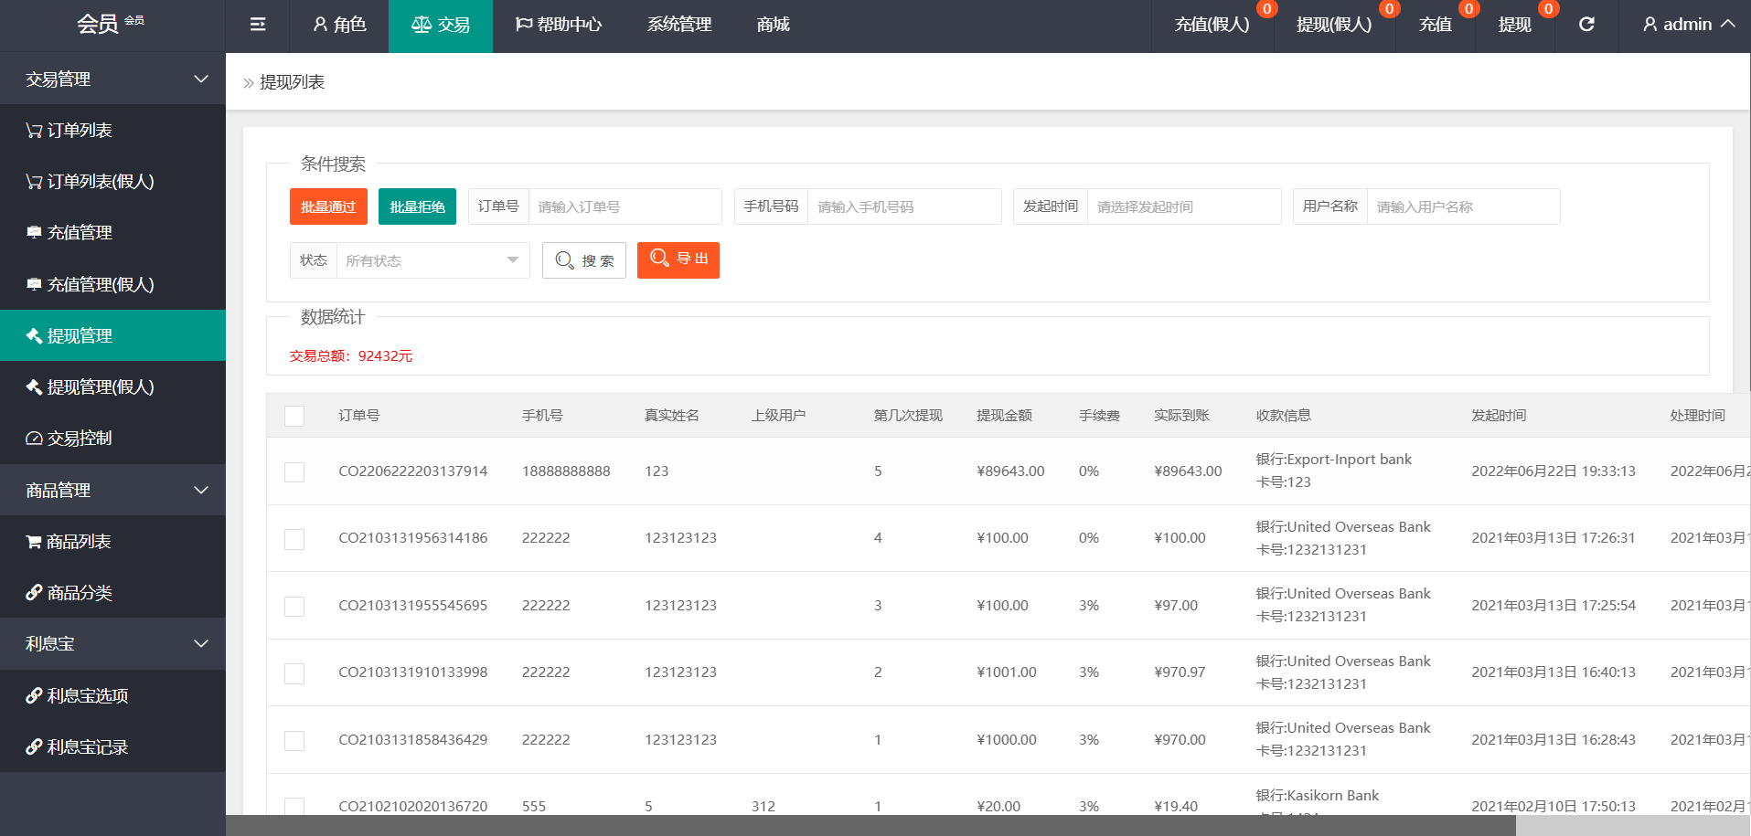Image resolution: width=1751 pixels, height=836 pixels.
Task: Toggle the select-all checkbox in table header
Action: pyautogui.click(x=294, y=417)
